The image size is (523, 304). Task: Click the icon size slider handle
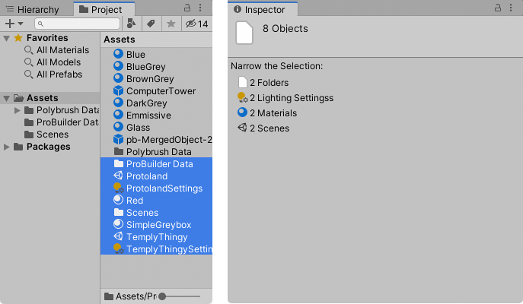coord(161,296)
